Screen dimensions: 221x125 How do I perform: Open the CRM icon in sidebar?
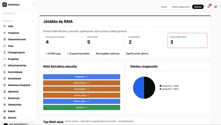click(4, 26)
